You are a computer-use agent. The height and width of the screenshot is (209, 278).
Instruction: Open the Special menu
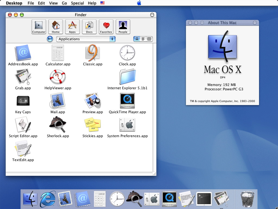pos(77,3)
